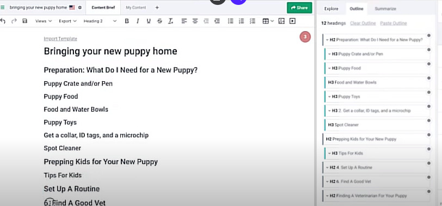The image size is (442, 206).
Task: Click the editor heading Set Up A Routine
Action: 72,189
